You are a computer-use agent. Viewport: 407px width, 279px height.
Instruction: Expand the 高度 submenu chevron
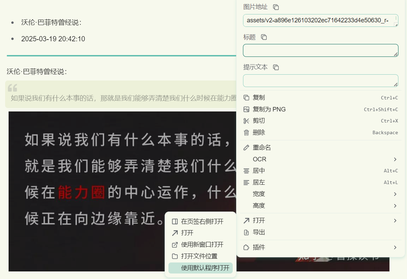click(x=395, y=206)
